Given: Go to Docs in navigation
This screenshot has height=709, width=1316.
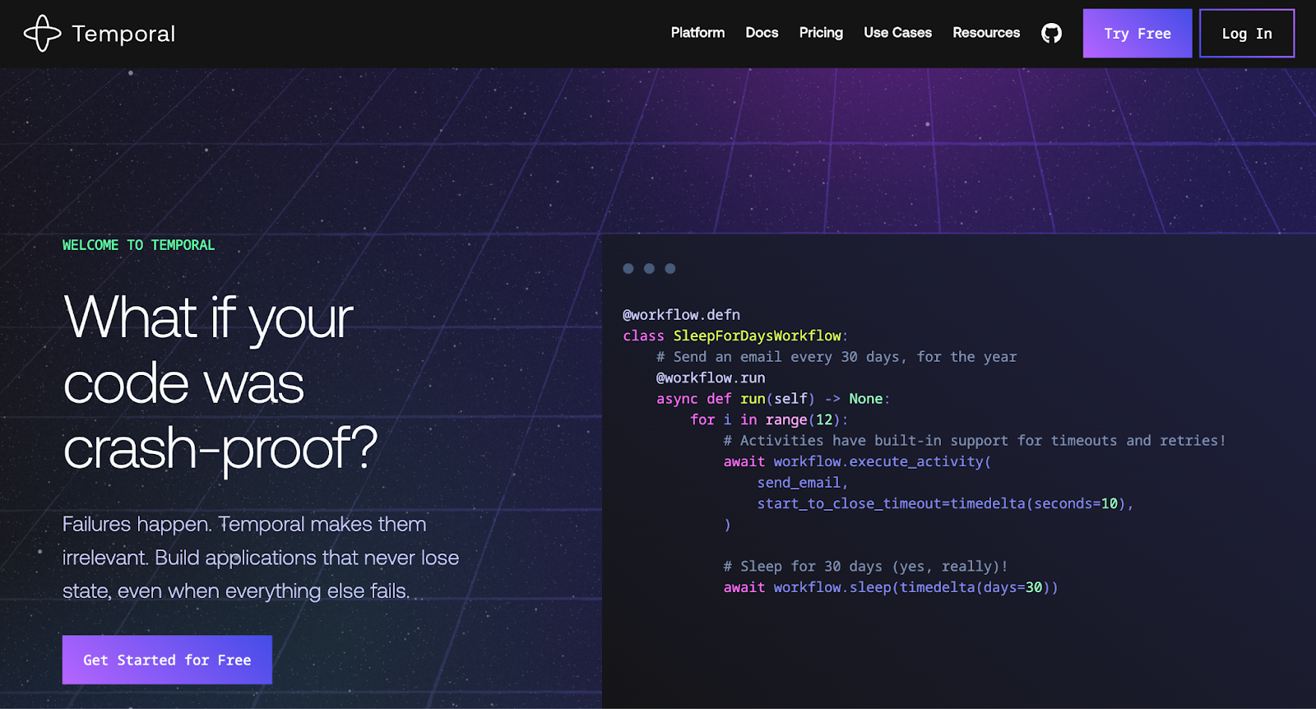Looking at the screenshot, I should click(762, 33).
